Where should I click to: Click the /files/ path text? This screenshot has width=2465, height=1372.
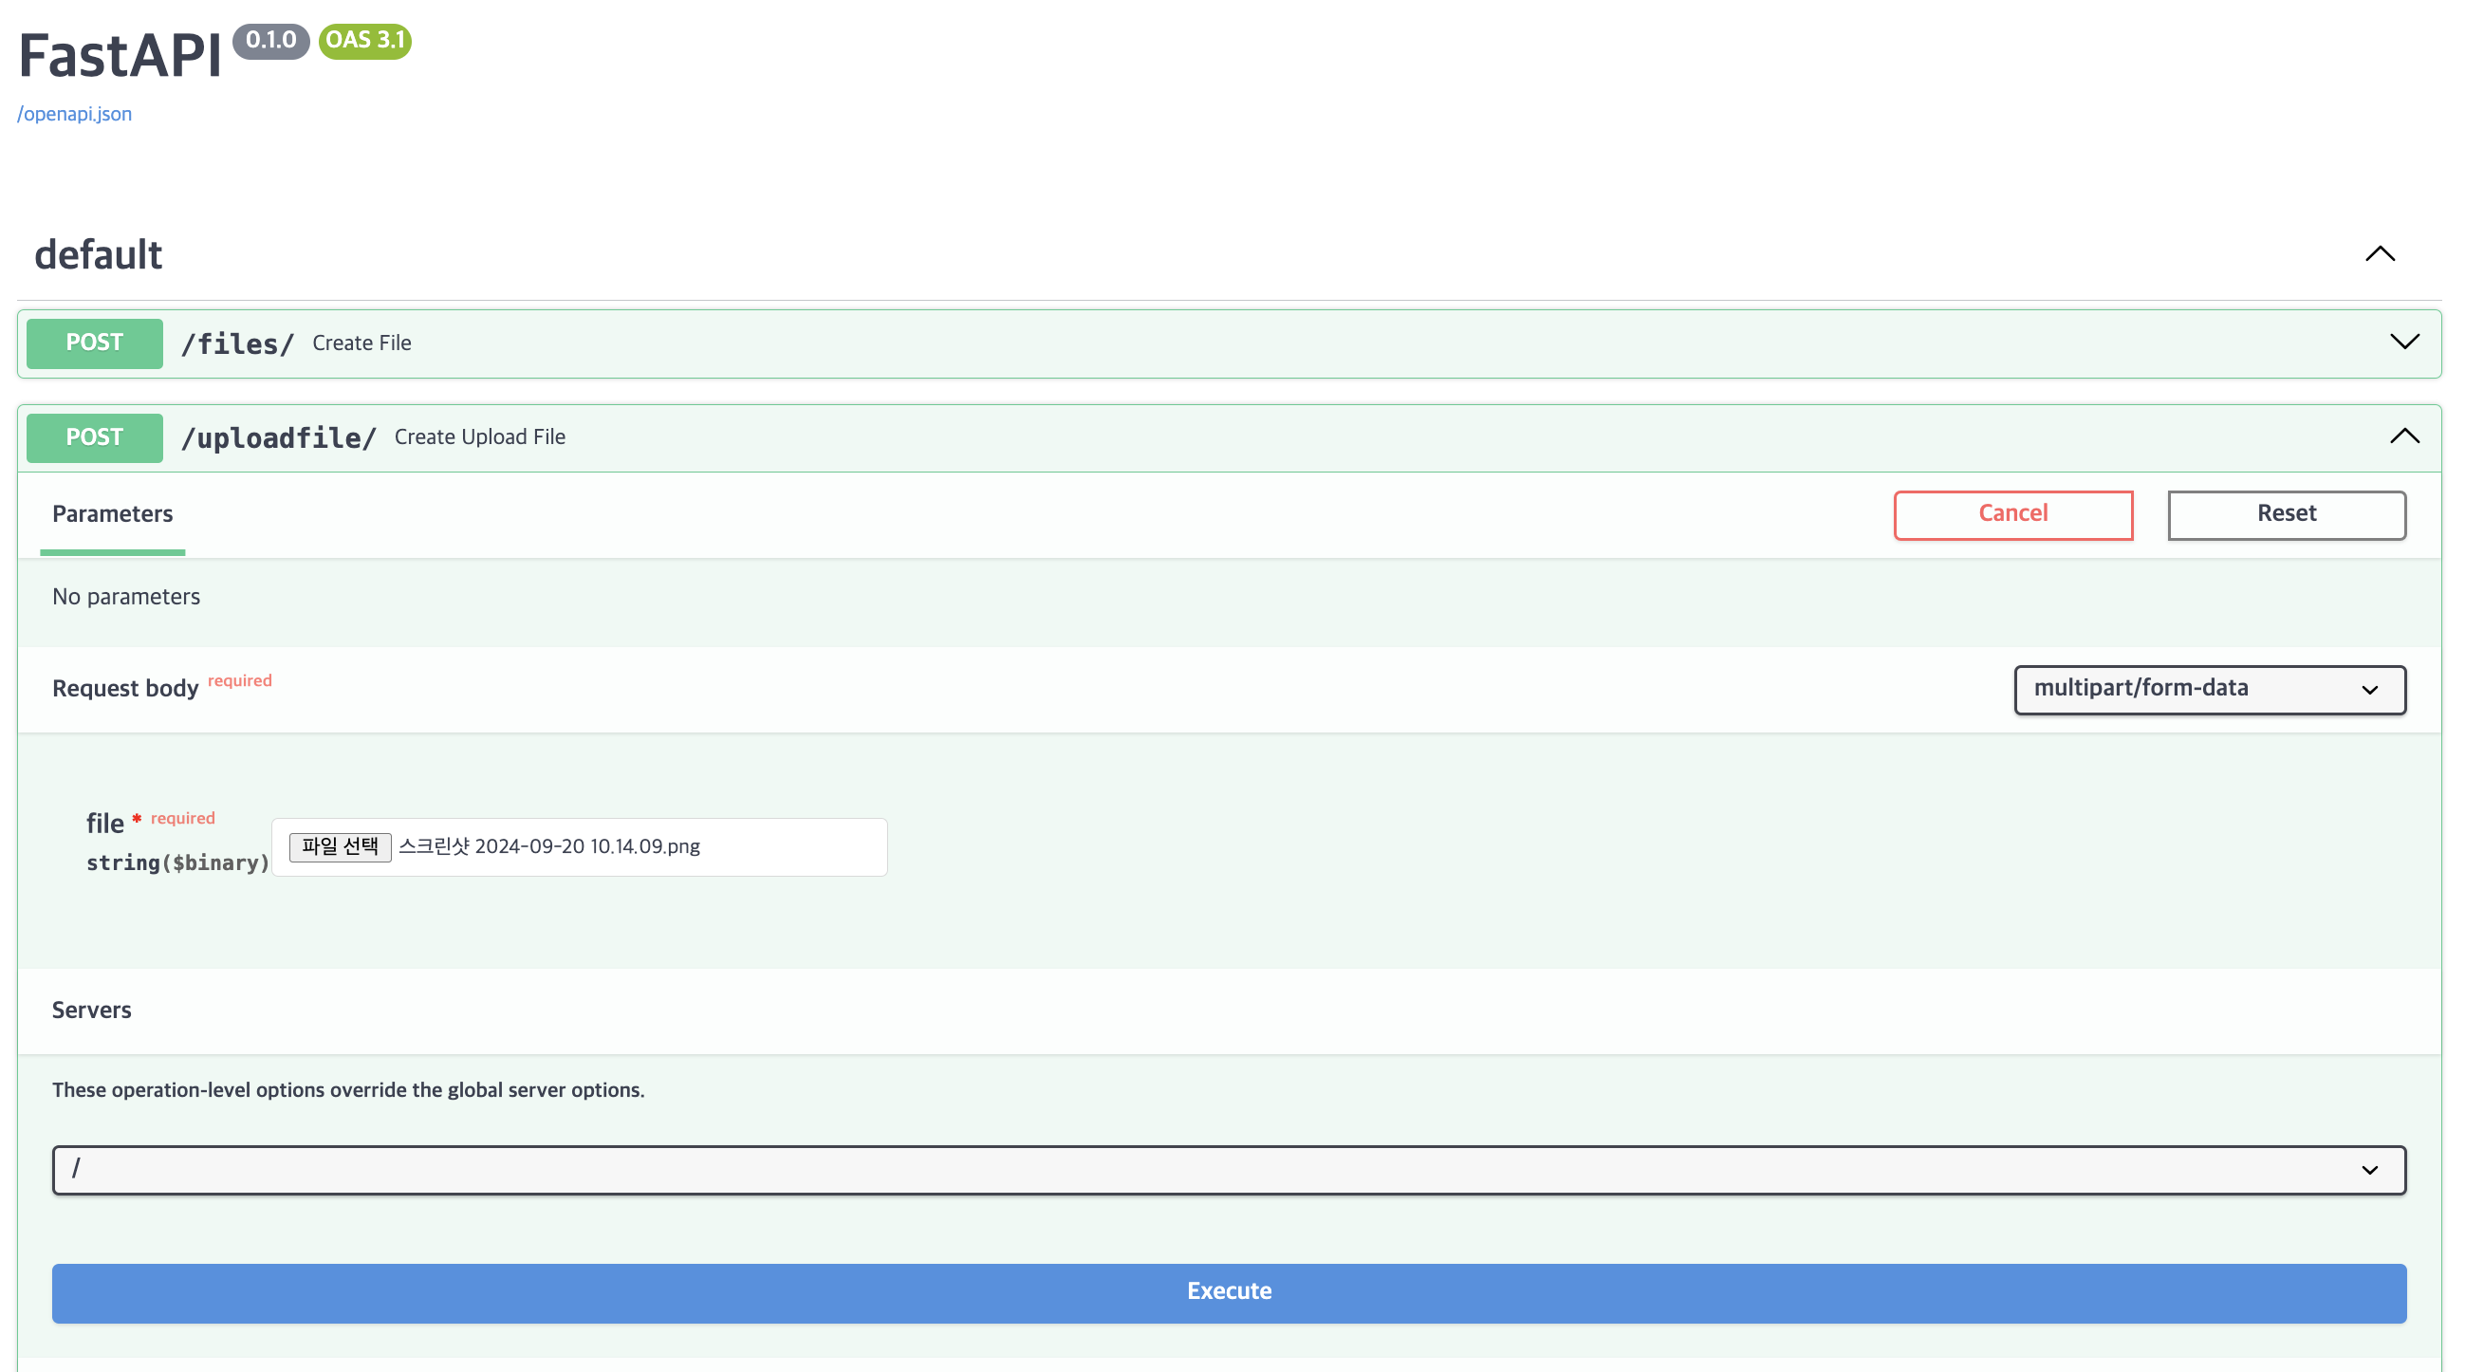click(237, 343)
